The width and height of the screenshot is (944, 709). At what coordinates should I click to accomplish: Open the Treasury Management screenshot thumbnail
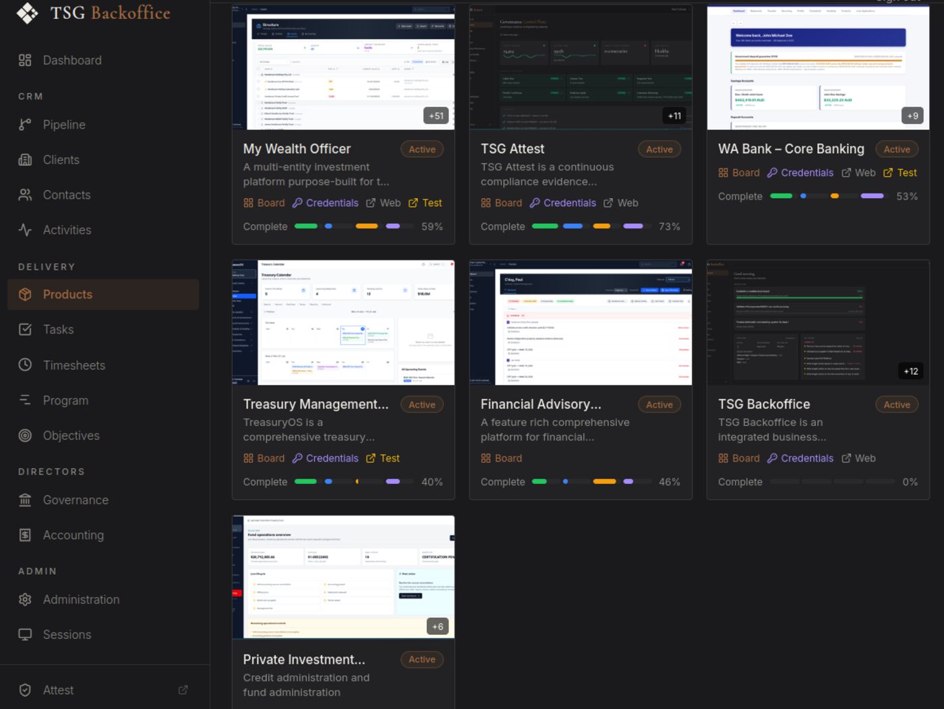(x=343, y=323)
